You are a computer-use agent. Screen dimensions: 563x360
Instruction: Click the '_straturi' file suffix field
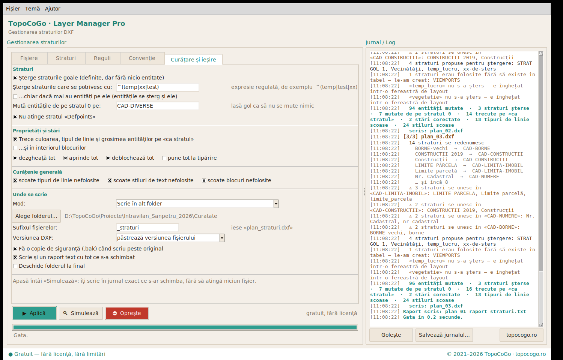pyautogui.click(x=148, y=228)
